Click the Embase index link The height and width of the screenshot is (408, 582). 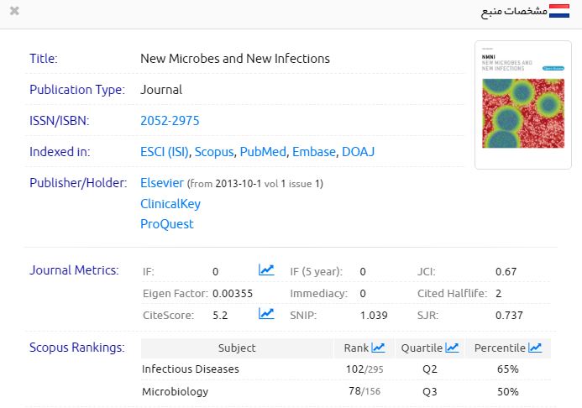[x=312, y=152]
